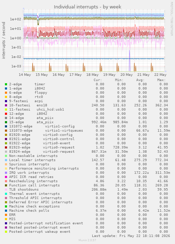Click the blue Machine check polls swatch
175x244 pixels.
[x=6, y=211]
